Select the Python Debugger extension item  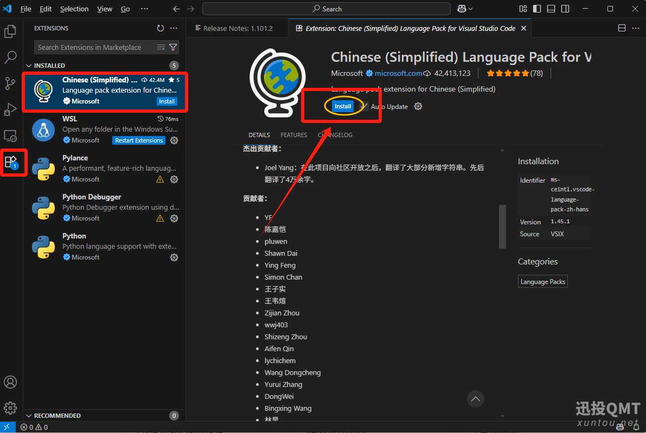tap(105, 208)
